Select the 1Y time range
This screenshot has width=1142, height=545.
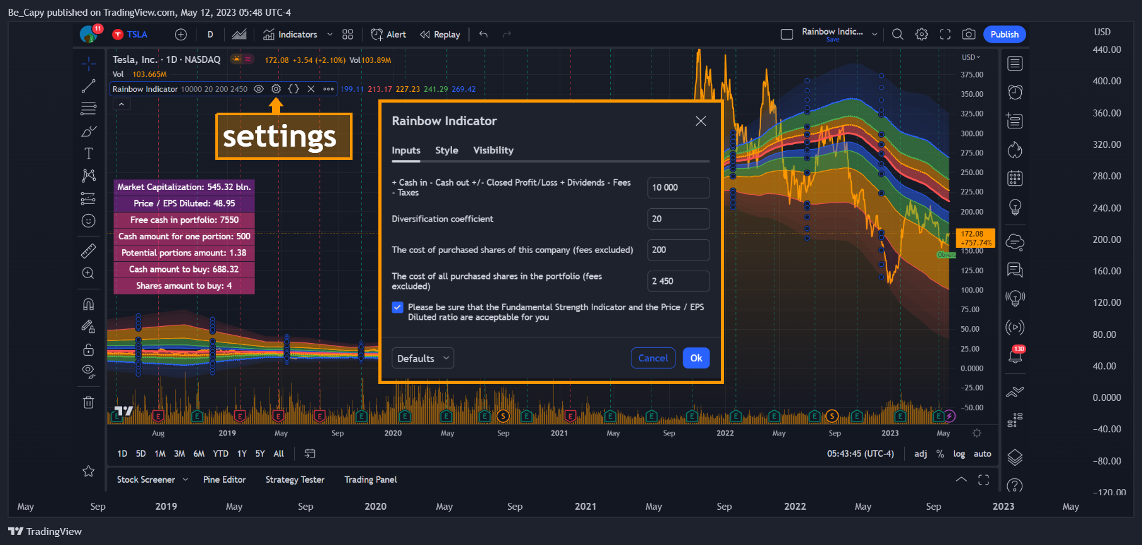(x=242, y=454)
